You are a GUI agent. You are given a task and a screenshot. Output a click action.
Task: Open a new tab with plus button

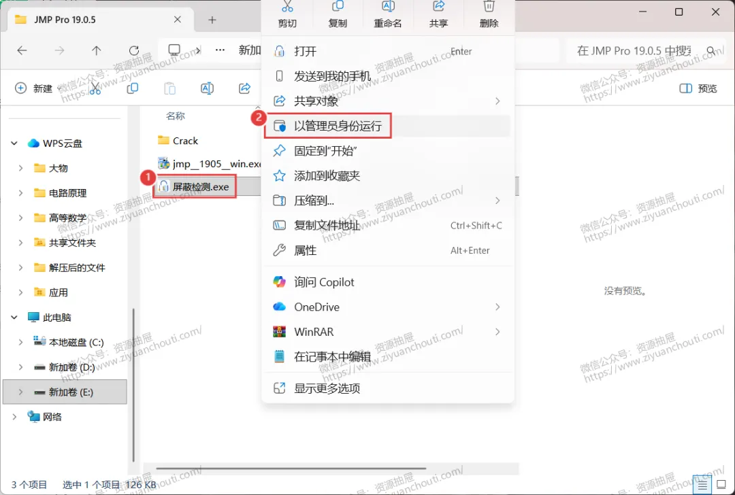click(x=212, y=20)
